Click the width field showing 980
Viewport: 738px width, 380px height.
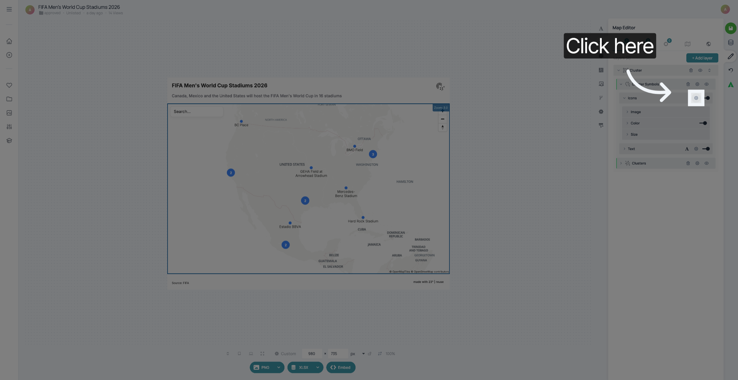tap(312, 354)
